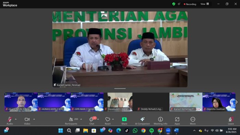Open the Windows Start menu

coord(61,131)
